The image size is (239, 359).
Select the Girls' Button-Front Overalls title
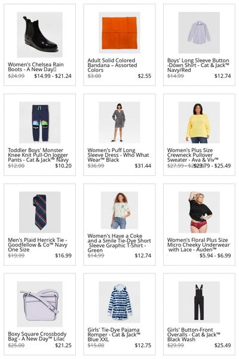tap(194, 334)
